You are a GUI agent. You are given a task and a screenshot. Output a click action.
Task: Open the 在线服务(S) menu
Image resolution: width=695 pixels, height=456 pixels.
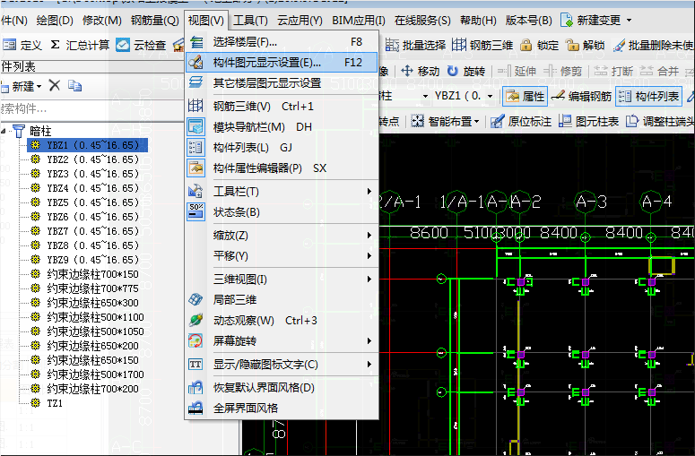422,21
